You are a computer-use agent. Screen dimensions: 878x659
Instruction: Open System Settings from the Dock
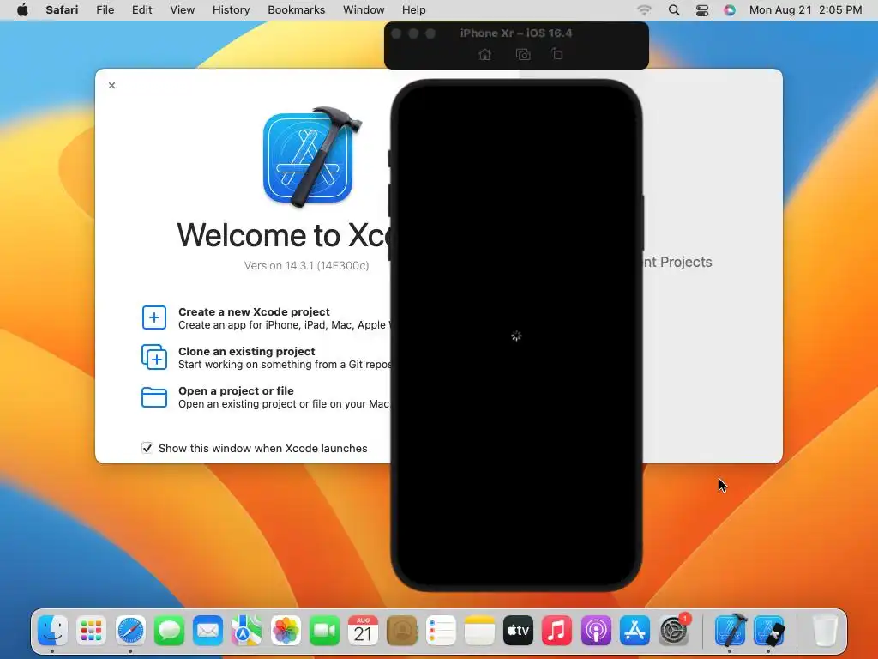coord(674,631)
